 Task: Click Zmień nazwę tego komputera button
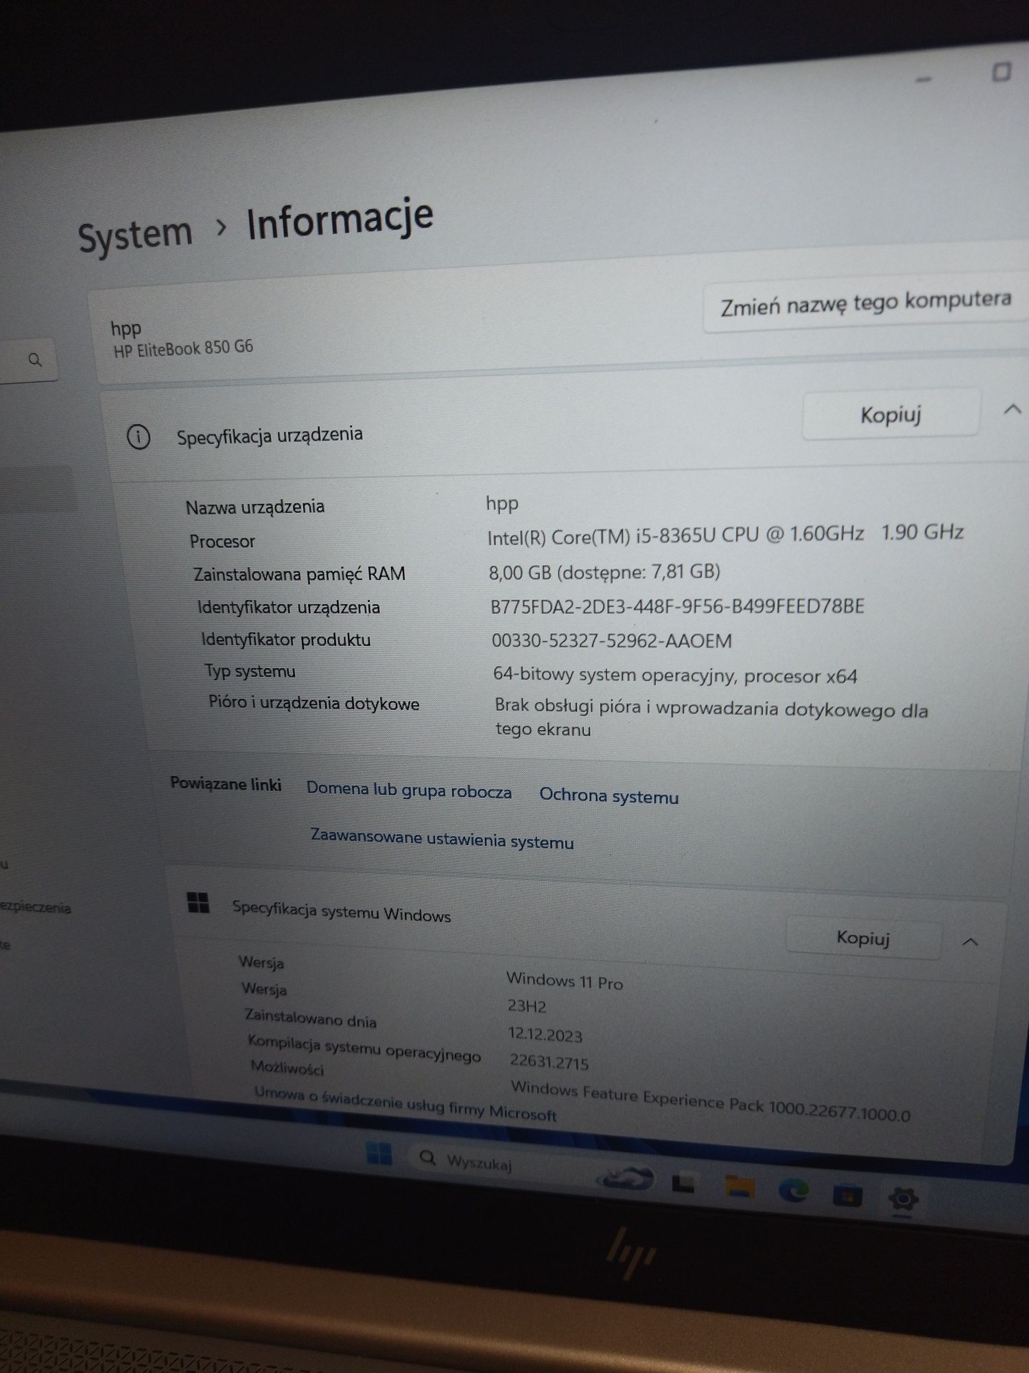[865, 303]
